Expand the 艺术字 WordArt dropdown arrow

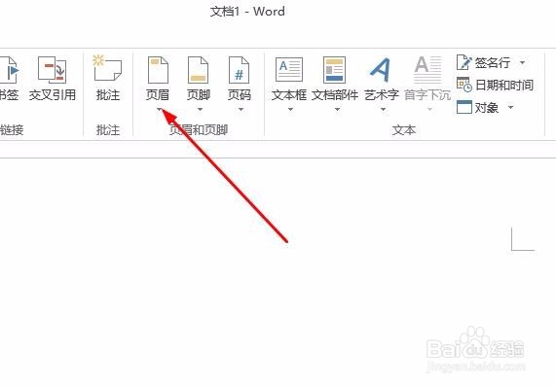tap(383, 110)
